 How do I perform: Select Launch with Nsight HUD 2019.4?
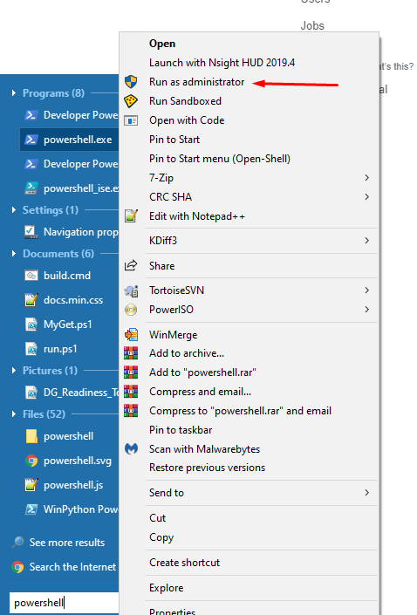222,63
